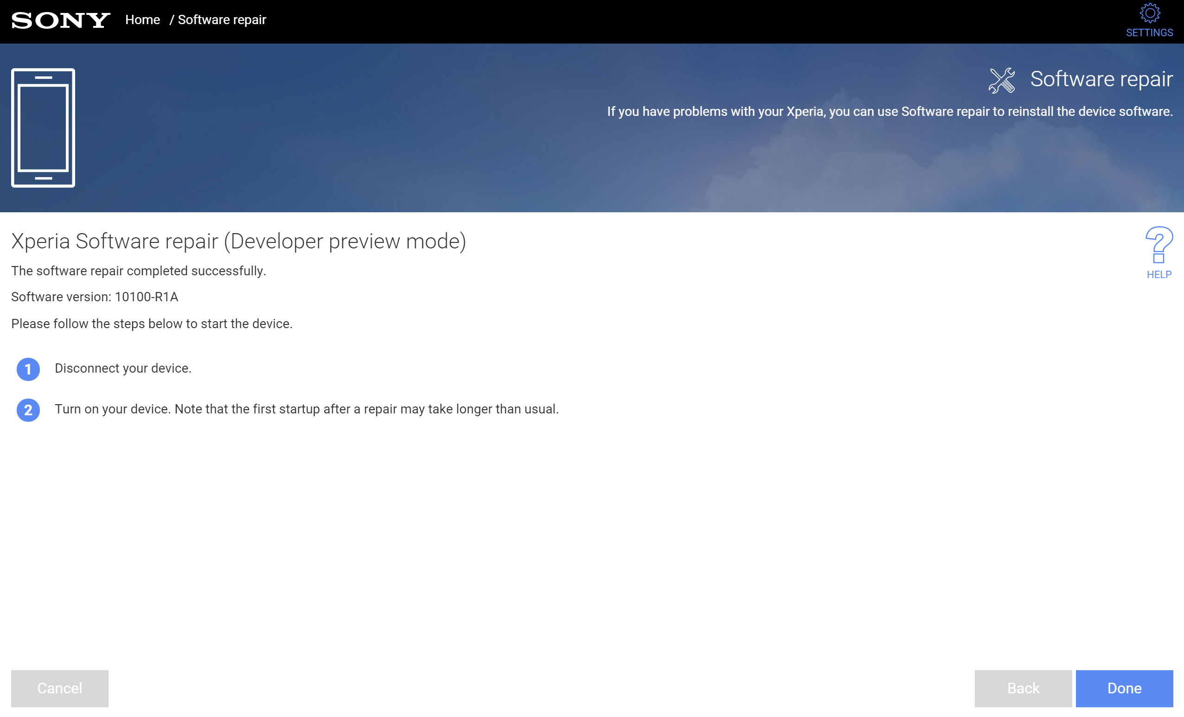This screenshot has height=717, width=1184.
Task: Click the Xperia Software repair heading
Action: (238, 241)
